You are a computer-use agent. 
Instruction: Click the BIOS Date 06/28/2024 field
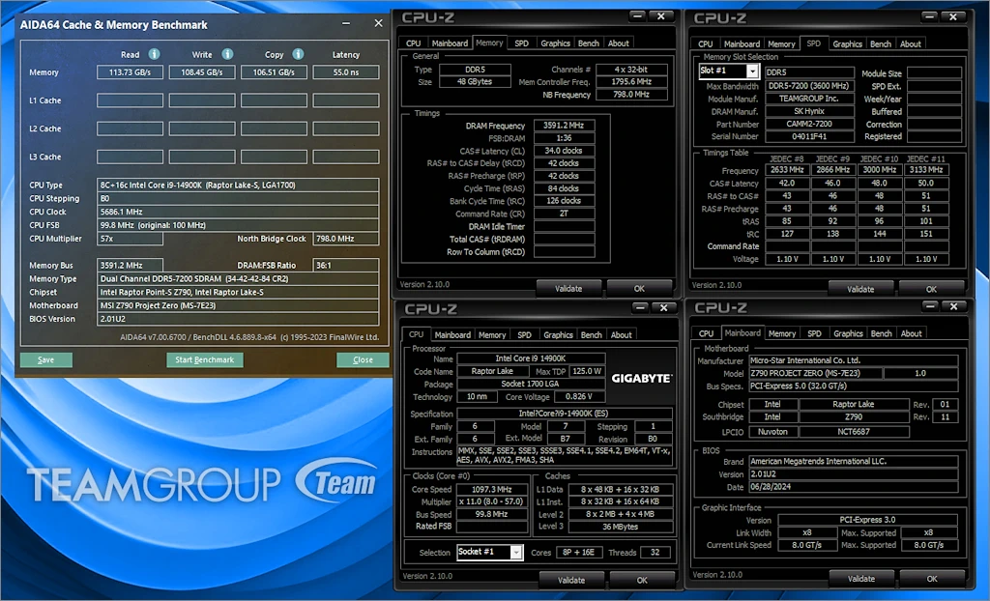pyautogui.click(x=853, y=487)
